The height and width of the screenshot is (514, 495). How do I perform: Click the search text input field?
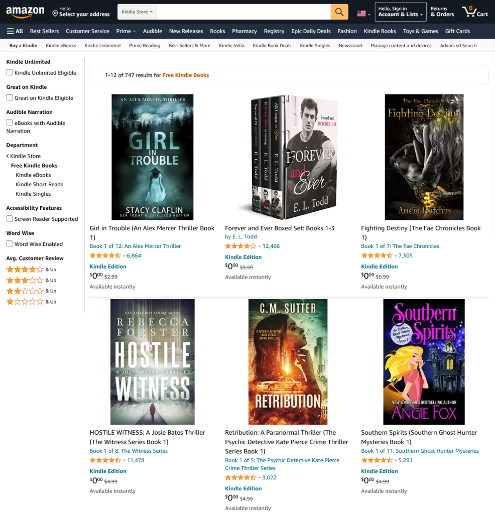[243, 12]
